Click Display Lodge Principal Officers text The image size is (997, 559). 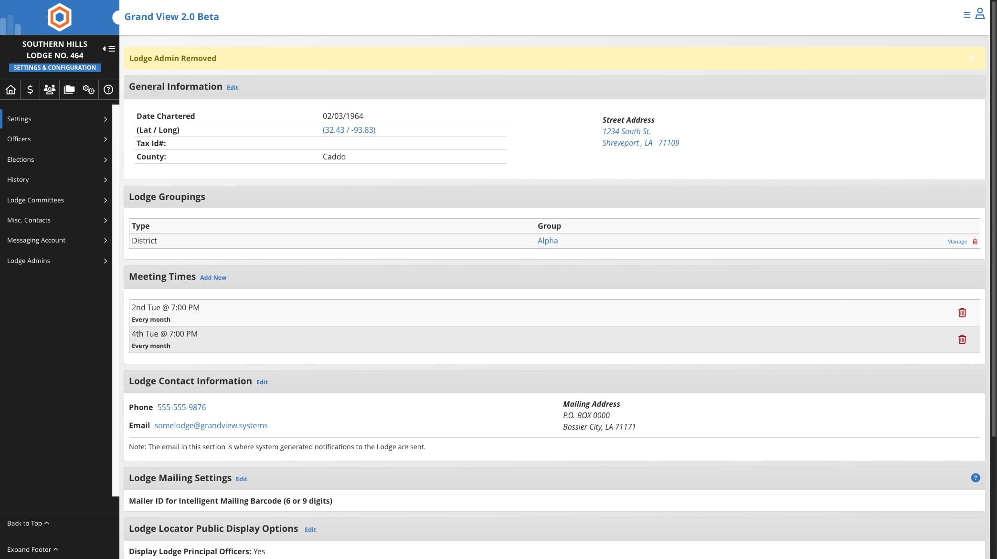pyautogui.click(x=197, y=551)
